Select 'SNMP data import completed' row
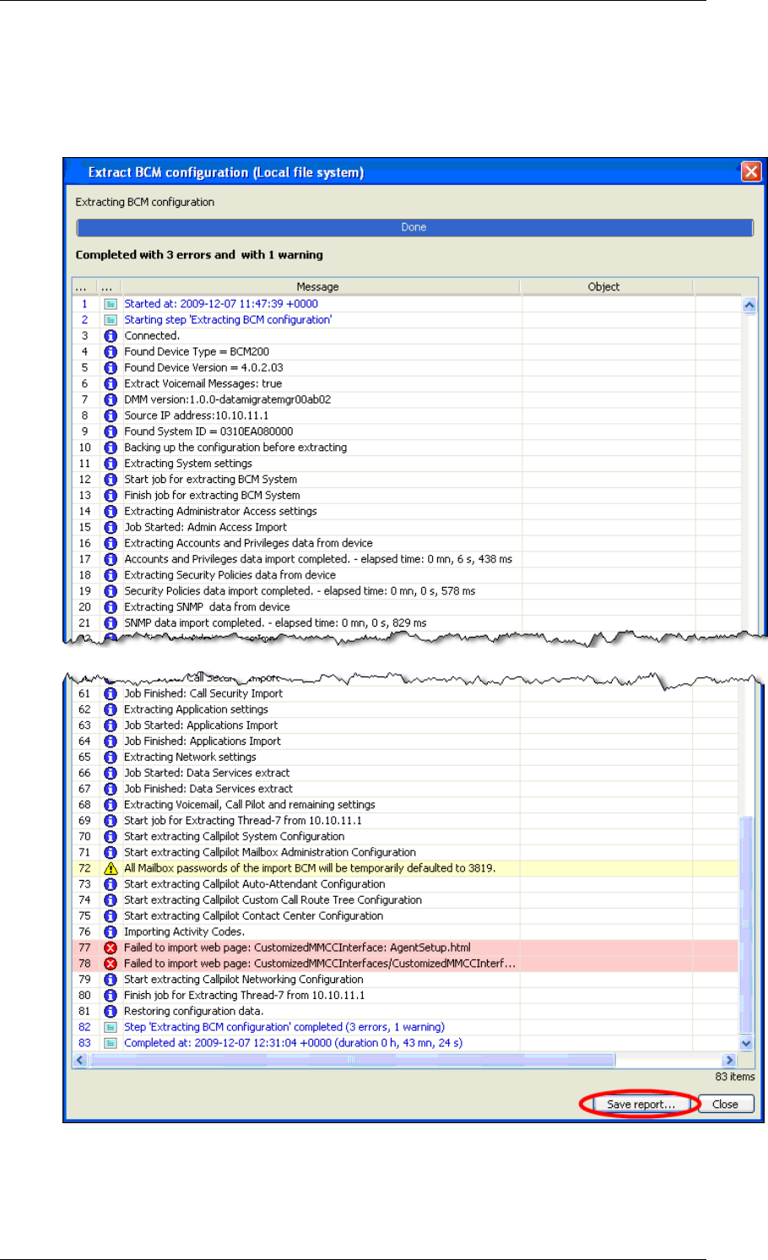Screen dimensions: 768x1260 [407, 623]
